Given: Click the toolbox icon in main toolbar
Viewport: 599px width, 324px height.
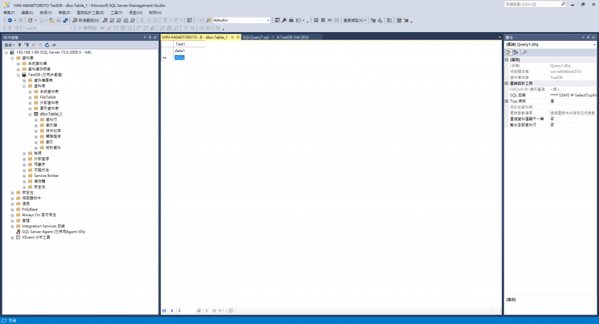Looking at the screenshot, I should (291, 20).
